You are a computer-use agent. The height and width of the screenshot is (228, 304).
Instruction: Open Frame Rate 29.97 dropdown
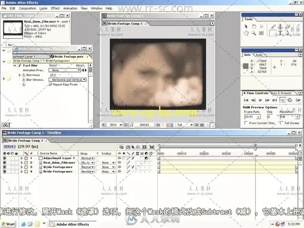pyautogui.click(x=252, y=117)
